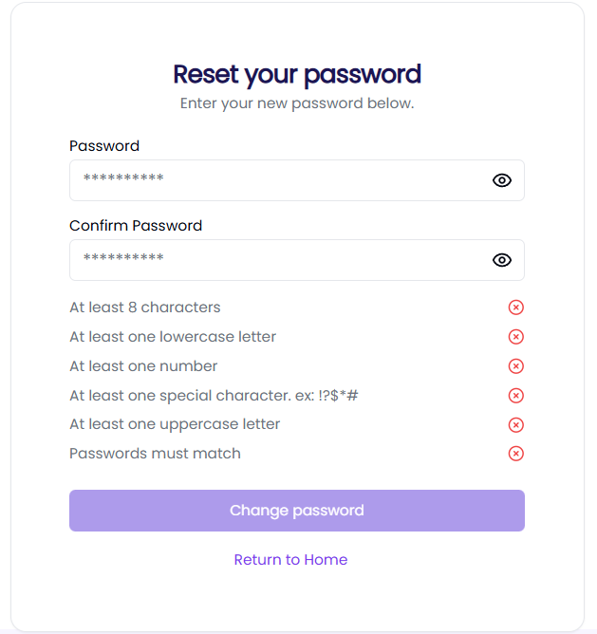Toggle visibility in the Confirm Password field
Screen dimensions: 597x634
[501, 260]
